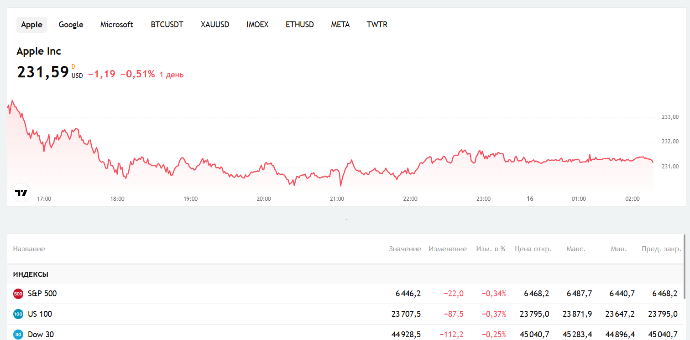Click the US 100 percent change −0,37%

click(494, 314)
